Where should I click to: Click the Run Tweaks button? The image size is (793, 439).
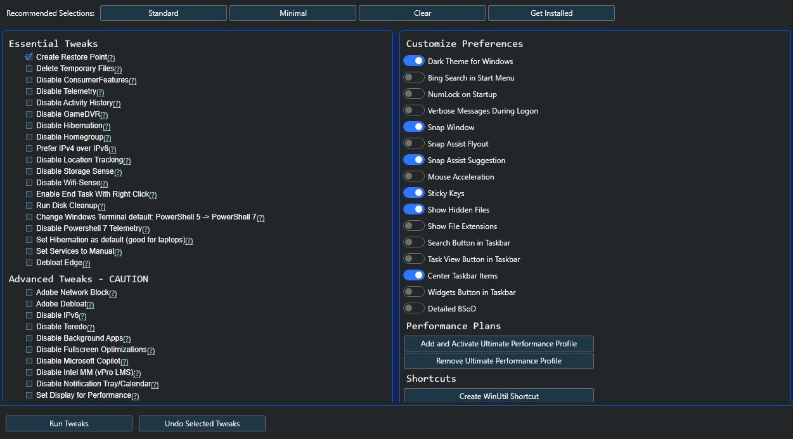click(69, 423)
